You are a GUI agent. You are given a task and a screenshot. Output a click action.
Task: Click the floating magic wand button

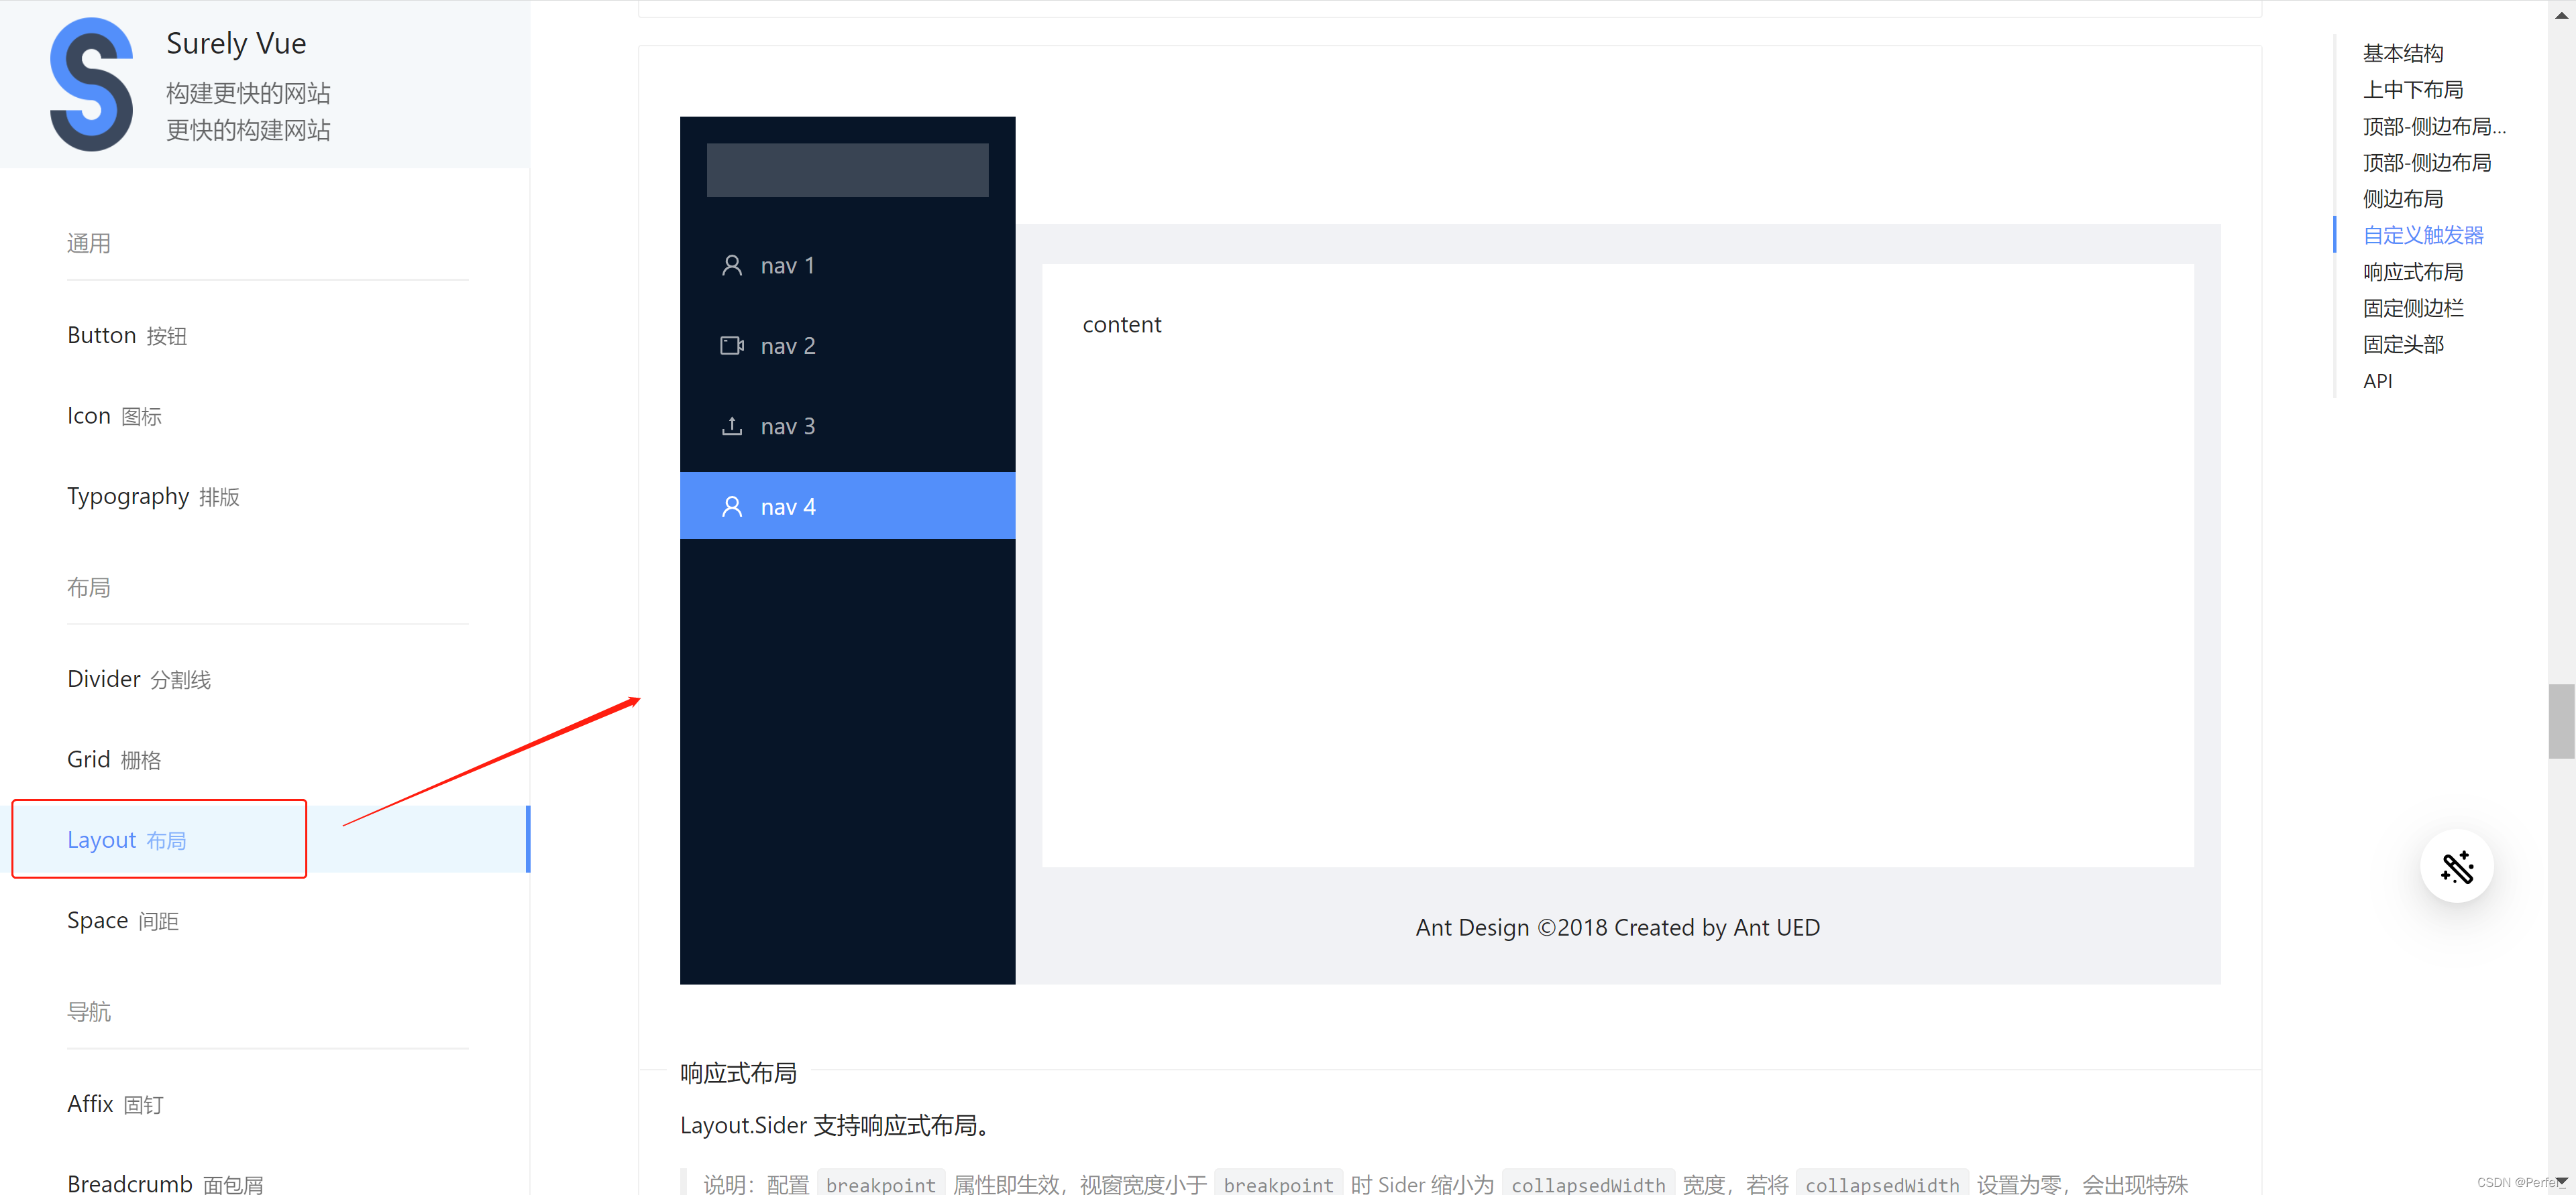pos(2456,867)
